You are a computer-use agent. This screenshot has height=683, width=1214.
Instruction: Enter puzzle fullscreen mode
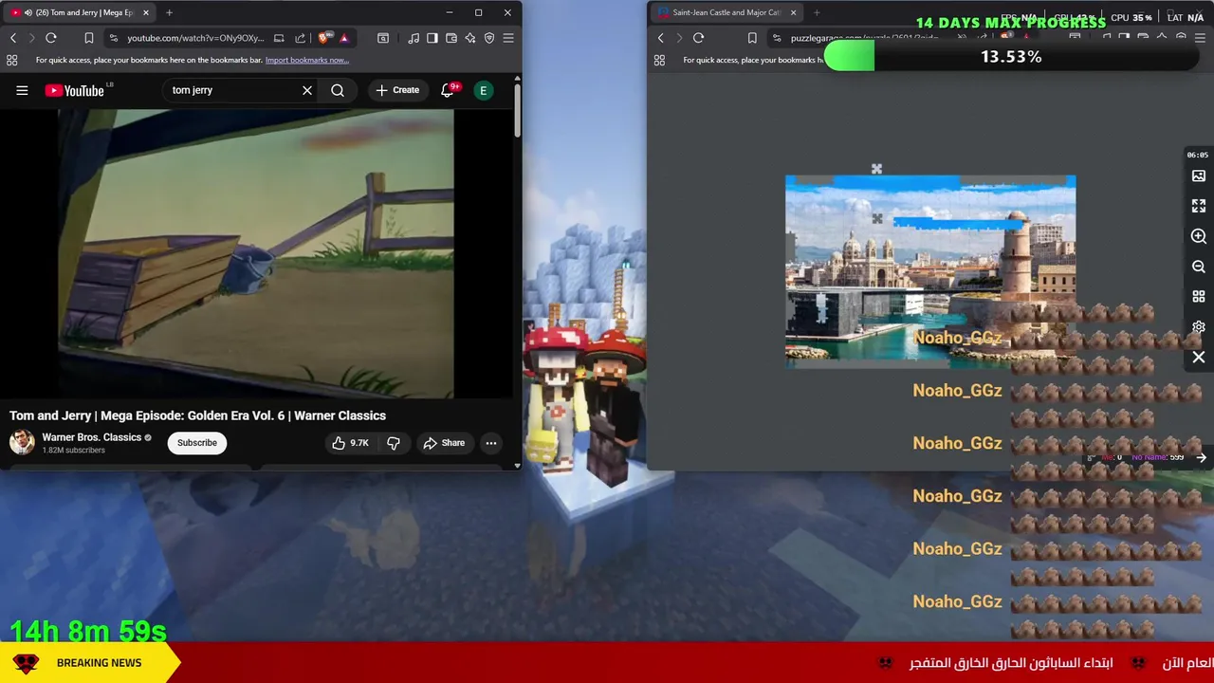[x=1199, y=206]
